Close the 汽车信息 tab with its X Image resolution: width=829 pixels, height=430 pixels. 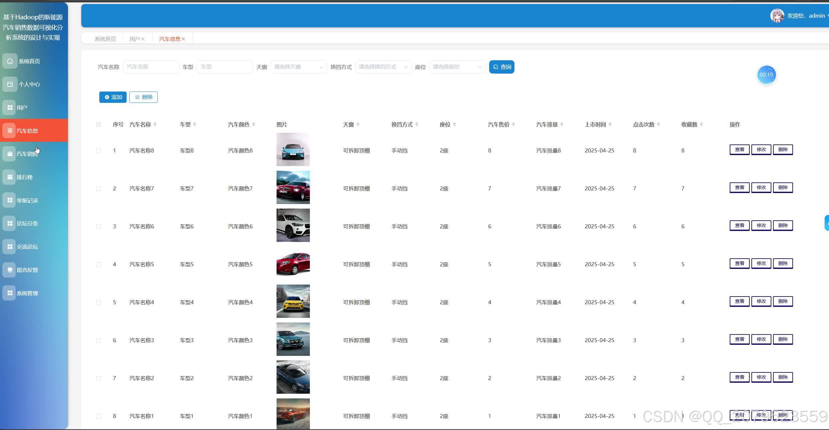pyautogui.click(x=183, y=39)
